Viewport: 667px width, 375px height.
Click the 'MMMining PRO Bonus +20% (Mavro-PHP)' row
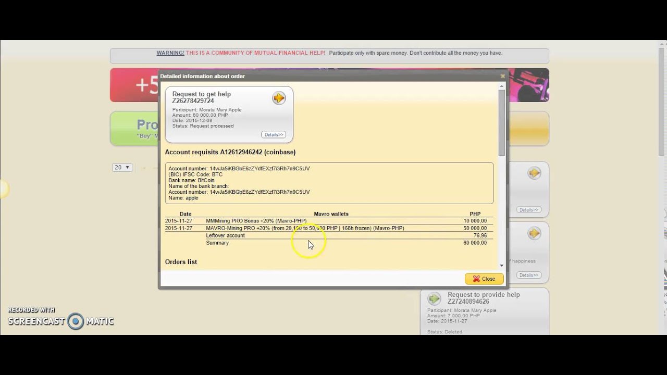click(329, 221)
